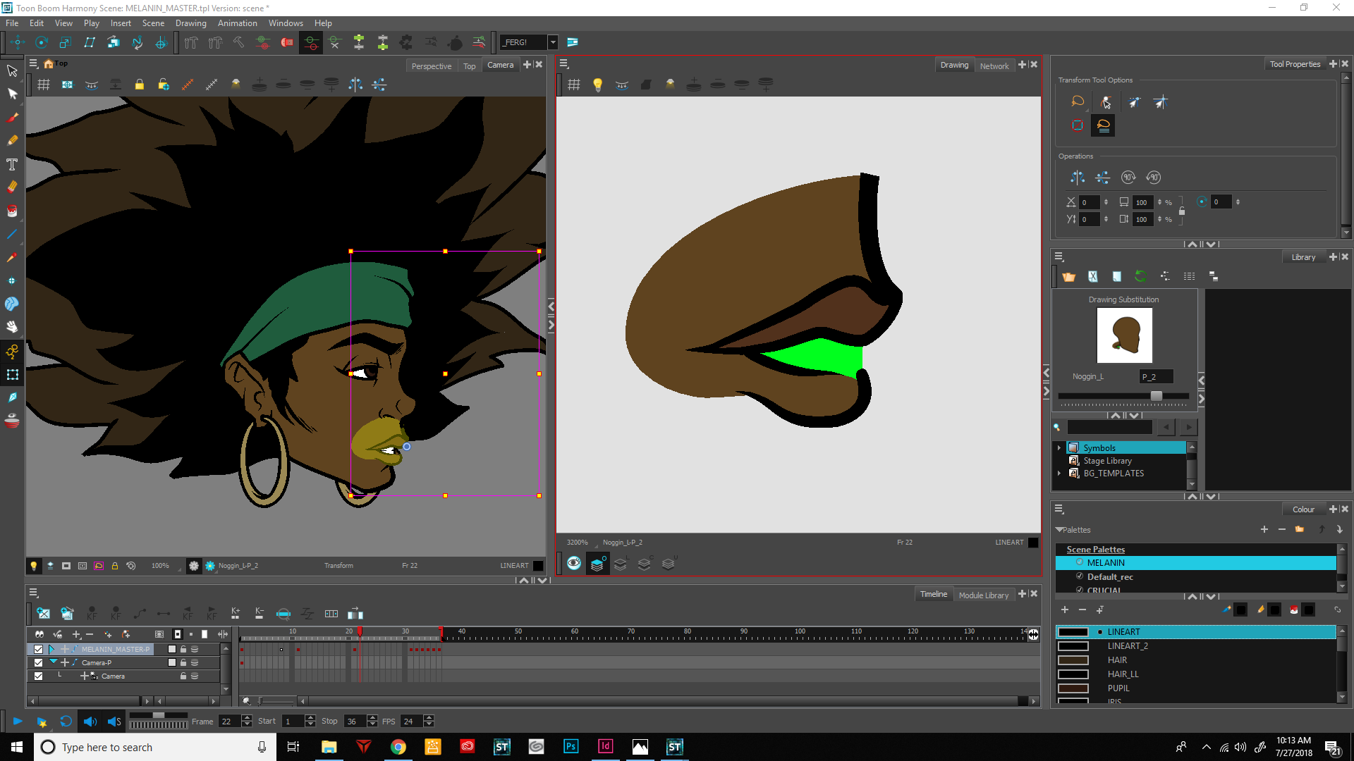Activate the Hand grabber tool
This screenshot has width=1354, height=761.
12,327
